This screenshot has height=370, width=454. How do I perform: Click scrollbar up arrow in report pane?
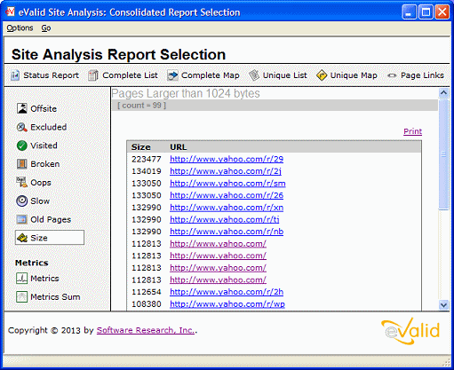pos(443,93)
